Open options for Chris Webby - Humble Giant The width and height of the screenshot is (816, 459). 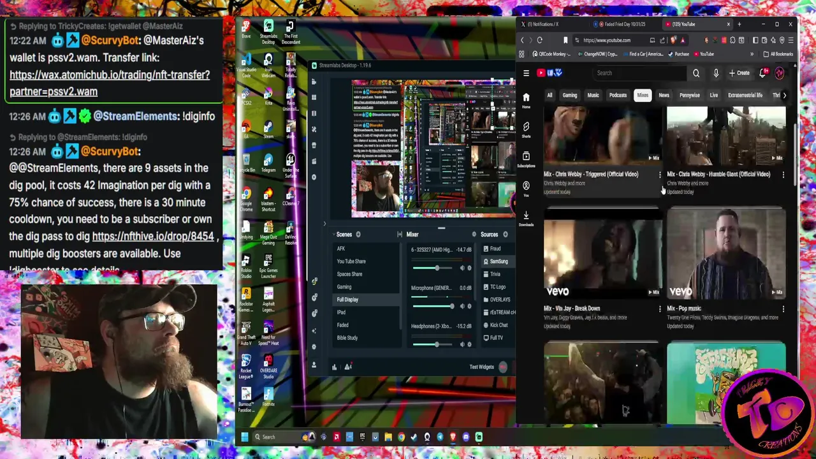783,175
